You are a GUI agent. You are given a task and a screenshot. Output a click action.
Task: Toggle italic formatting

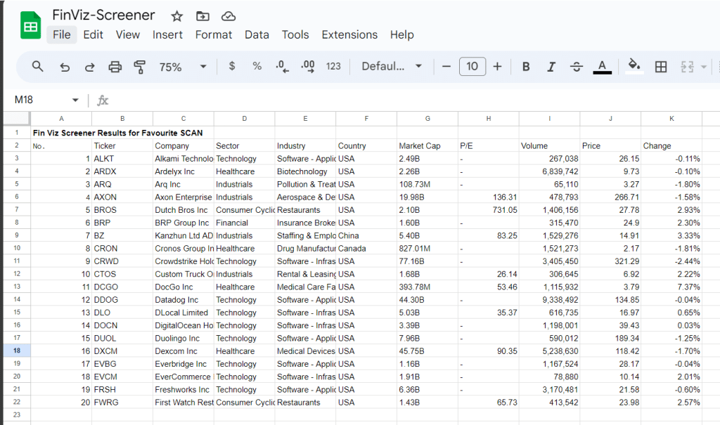[551, 66]
